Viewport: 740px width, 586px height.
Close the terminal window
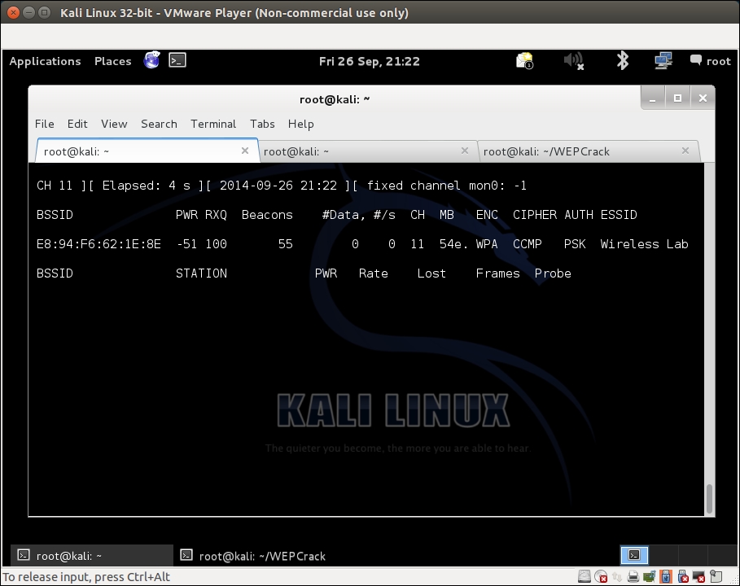[703, 98]
